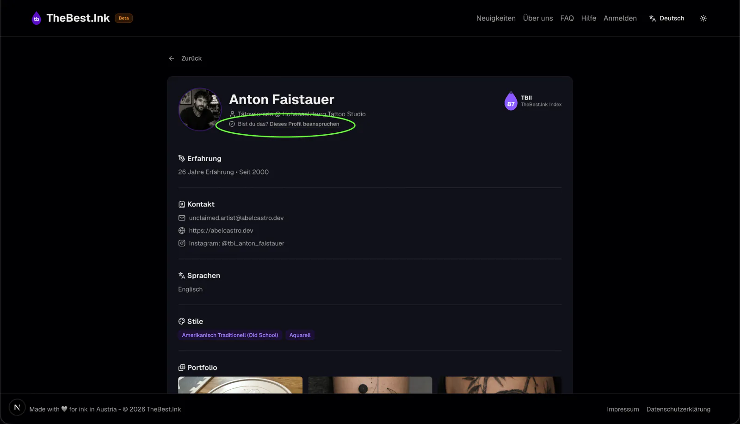The height and width of the screenshot is (424, 740).
Task: Open the Impressum footer link
Action: tap(623, 409)
